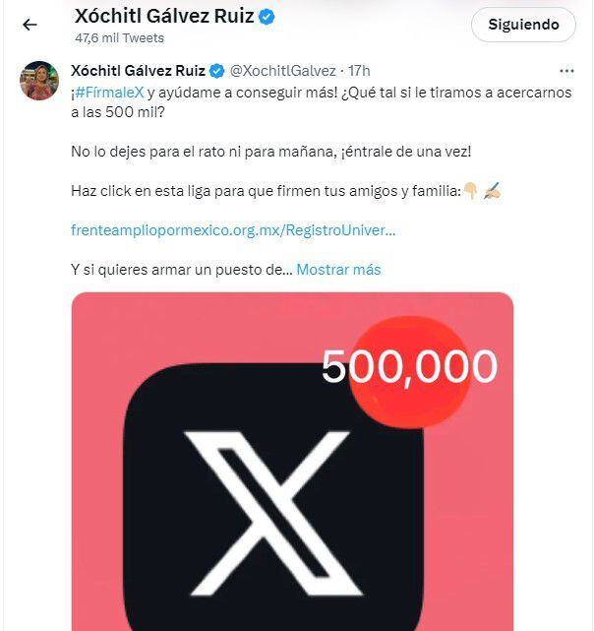594x631 pixels.
Task: Open Xóchitl Gálvez's profile avatar picture
Action: 40,81
